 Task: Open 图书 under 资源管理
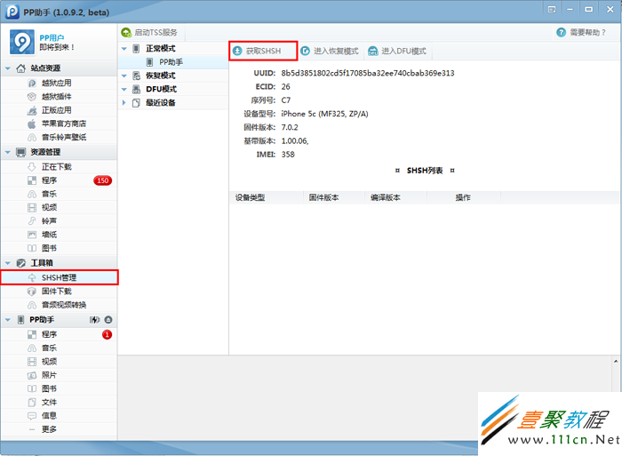click(59, 248)
